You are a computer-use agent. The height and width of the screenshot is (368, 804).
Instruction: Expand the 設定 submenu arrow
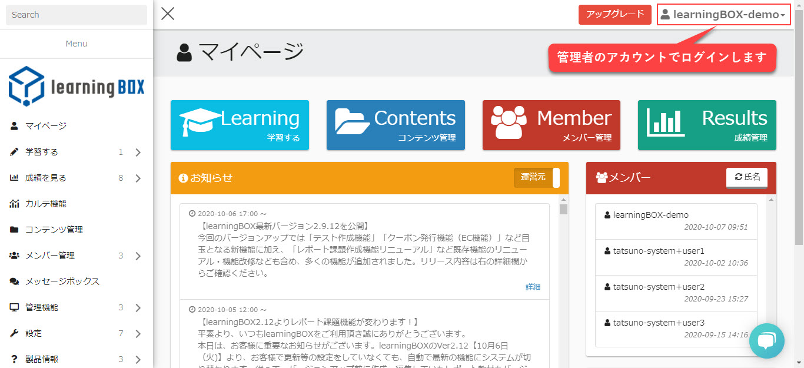point(138,334)
